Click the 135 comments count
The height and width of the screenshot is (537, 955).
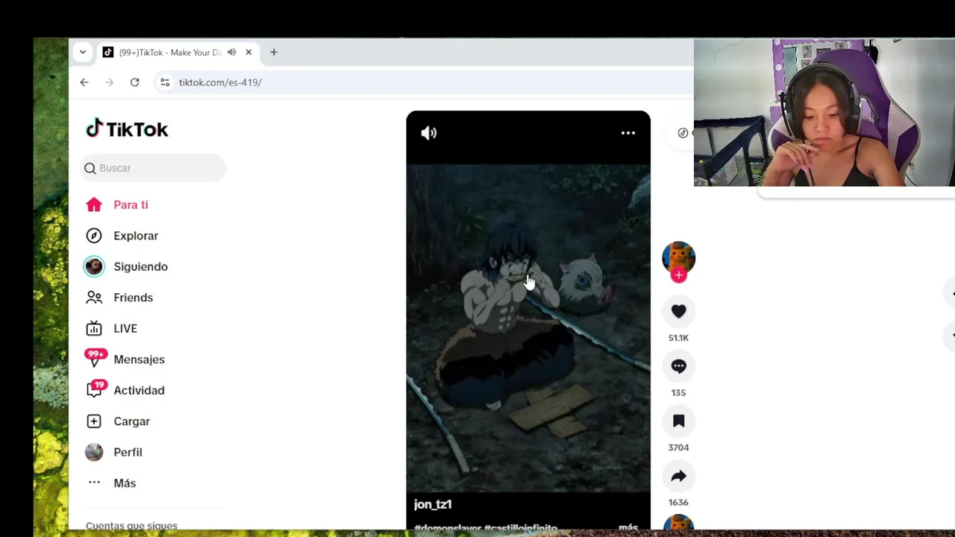(678, 392)
